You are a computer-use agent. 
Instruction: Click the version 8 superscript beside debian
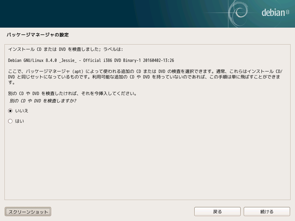click(x=288, y=12)
